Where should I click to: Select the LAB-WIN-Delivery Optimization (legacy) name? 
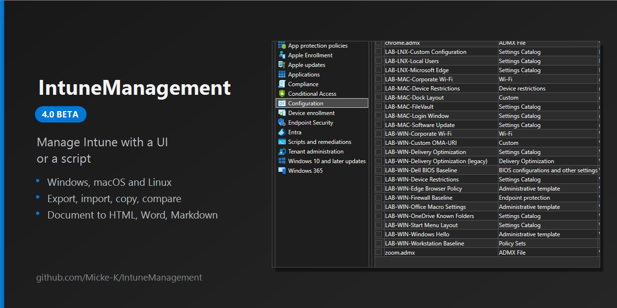click(436, 161)
